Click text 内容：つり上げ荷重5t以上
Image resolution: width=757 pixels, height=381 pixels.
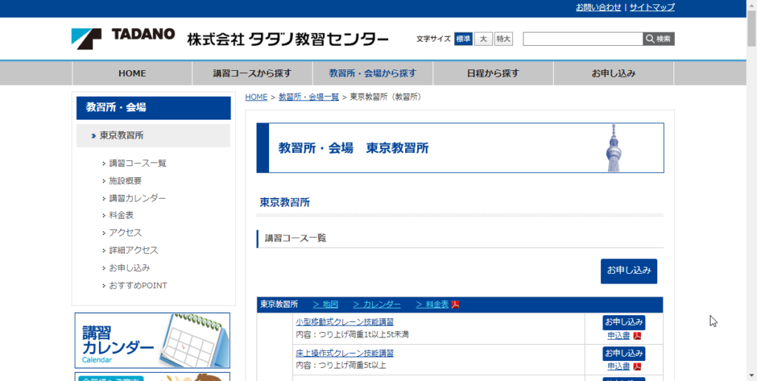point(341,365)
